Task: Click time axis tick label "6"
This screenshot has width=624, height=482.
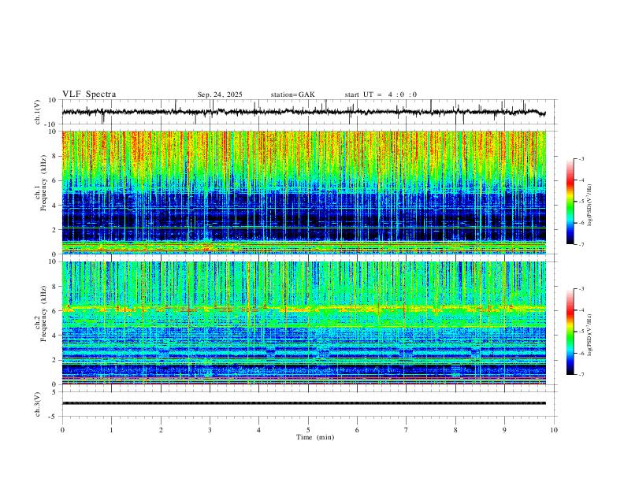Action: tap(357, 430)
